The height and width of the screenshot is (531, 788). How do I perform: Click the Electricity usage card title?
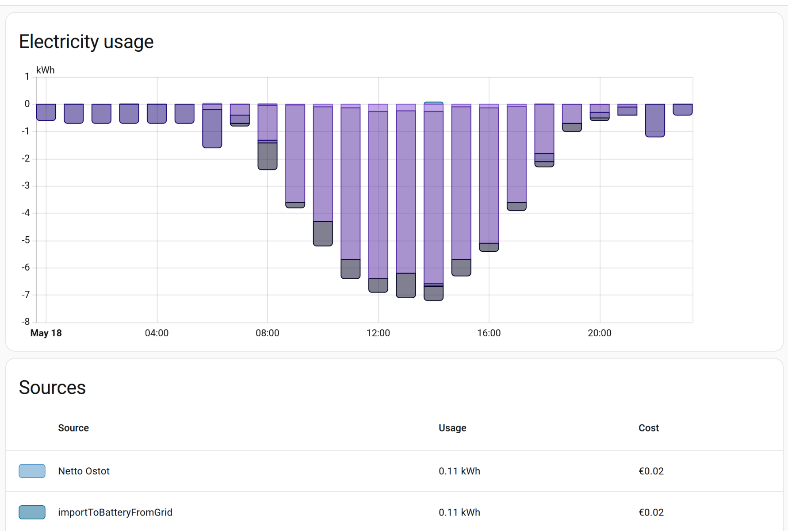(86, 42)
